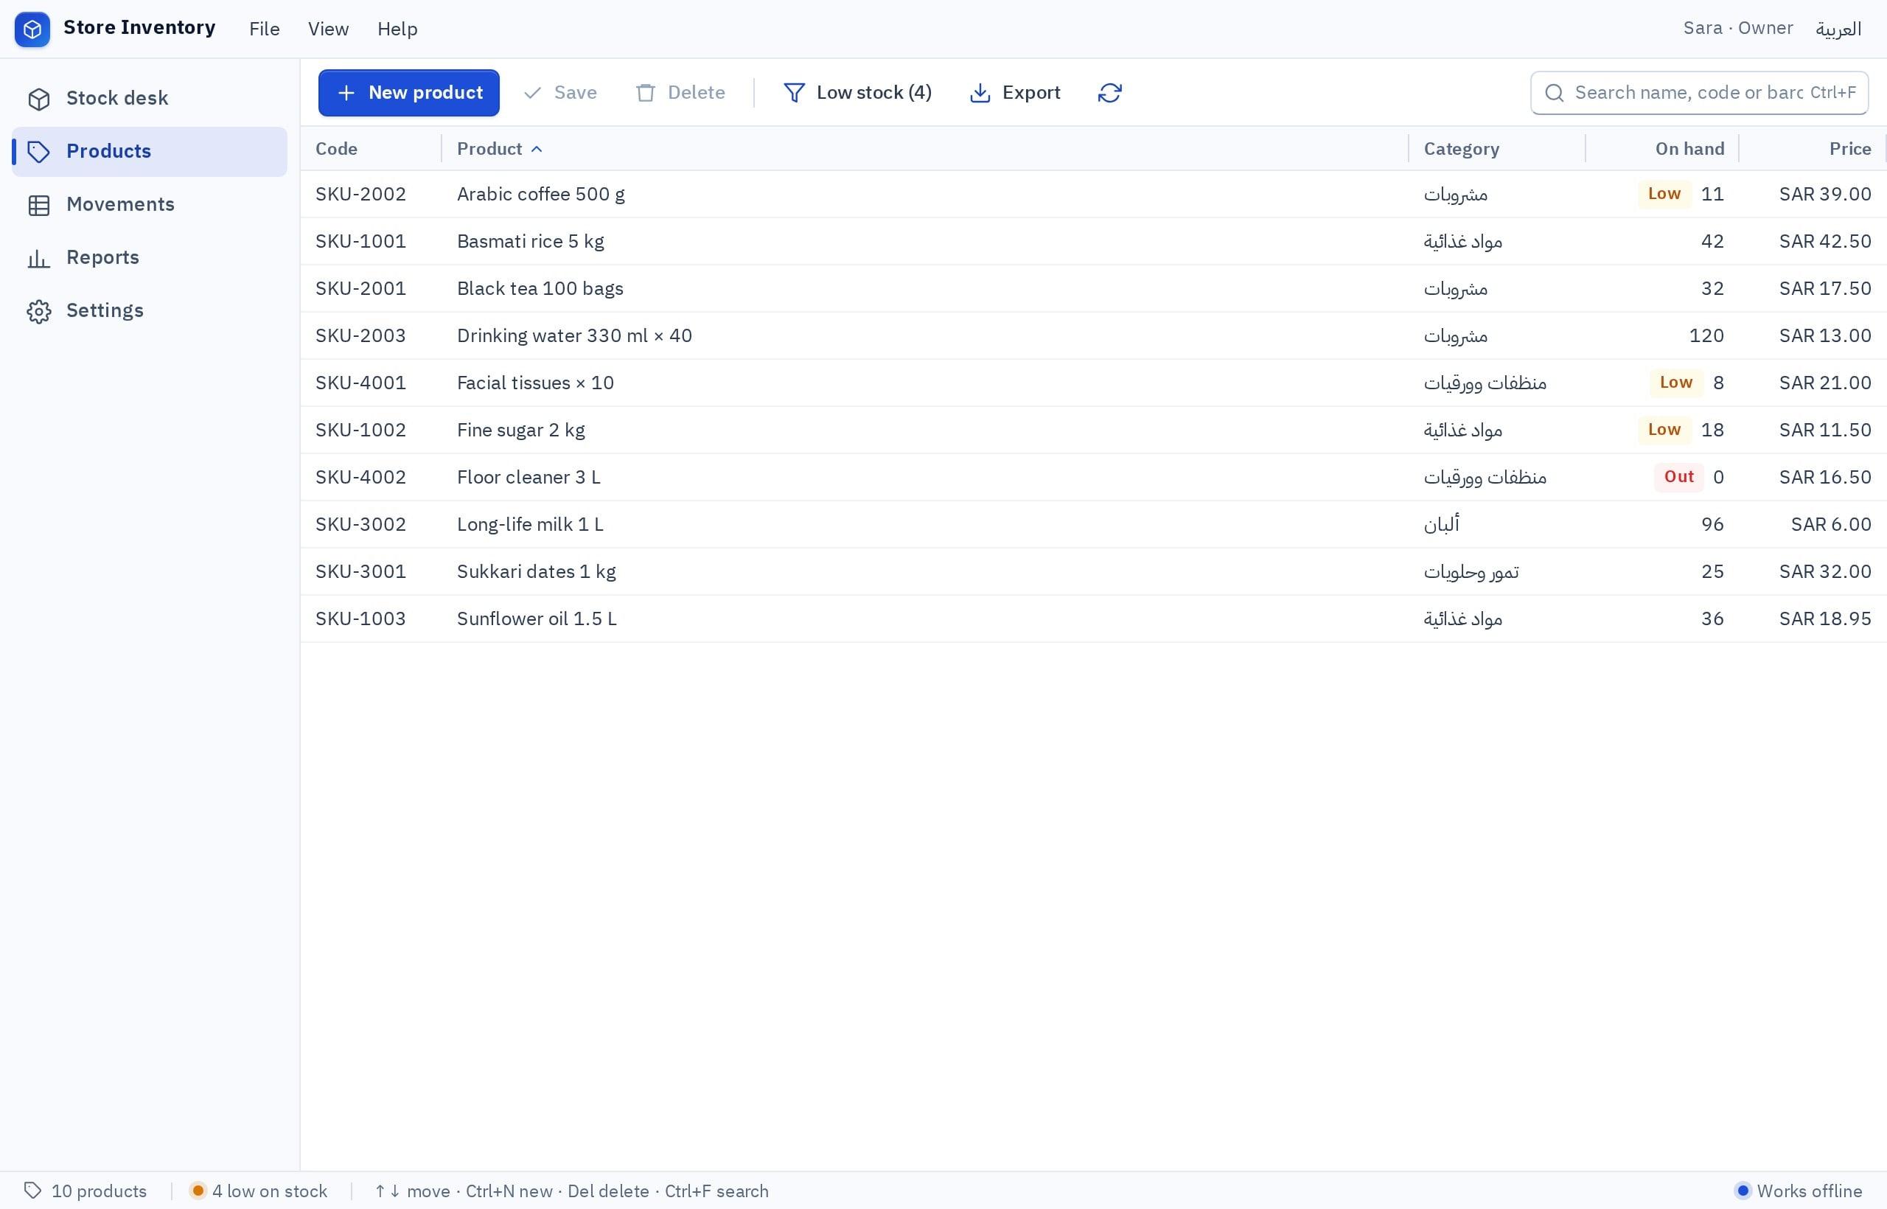Viewport: 1887px width, 1209px height.
Task: Click the refresh icon in toolbar
Action: pos(1109,93)
